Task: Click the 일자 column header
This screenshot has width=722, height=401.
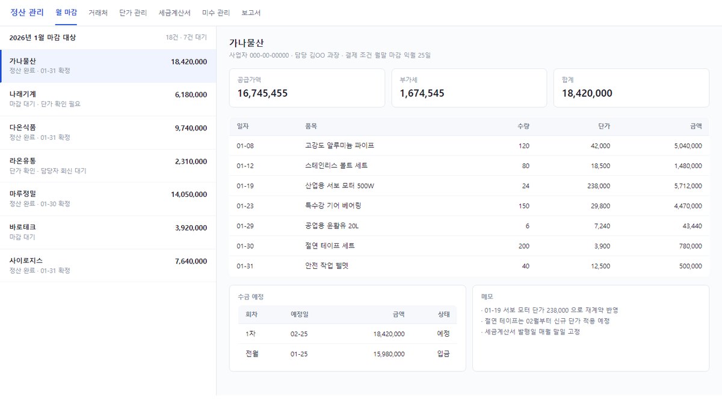Action: pos(242,126)
